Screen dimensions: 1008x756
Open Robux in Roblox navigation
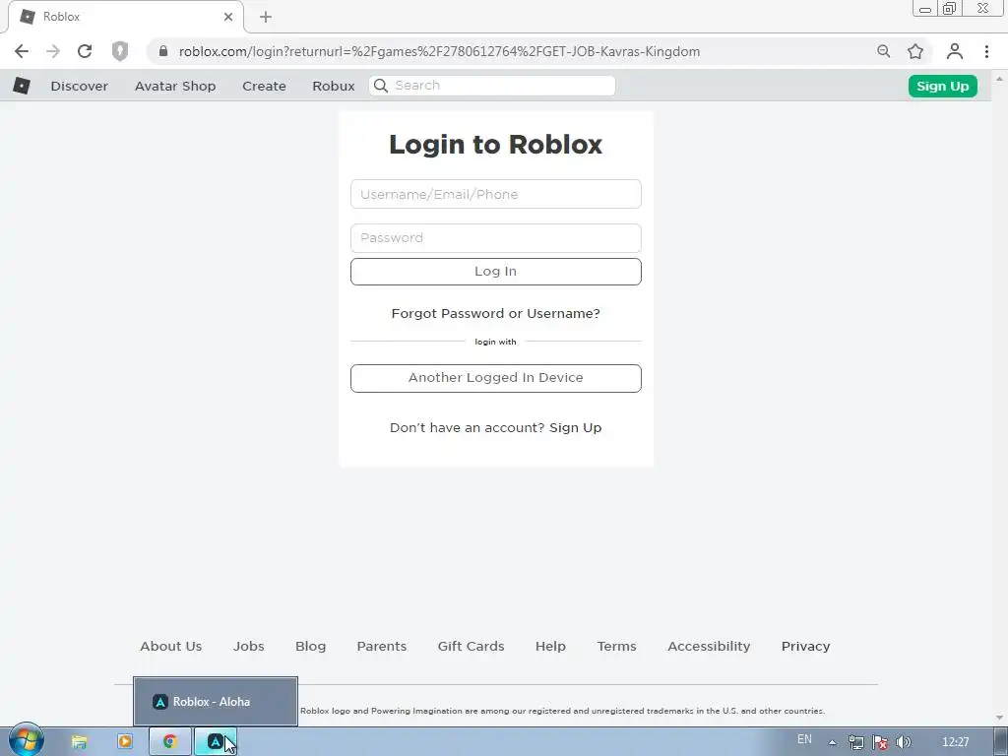click(x=334, y=86)
